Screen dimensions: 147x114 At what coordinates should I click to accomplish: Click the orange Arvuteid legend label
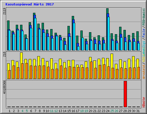pyautogui.click(x=144, y=72)
